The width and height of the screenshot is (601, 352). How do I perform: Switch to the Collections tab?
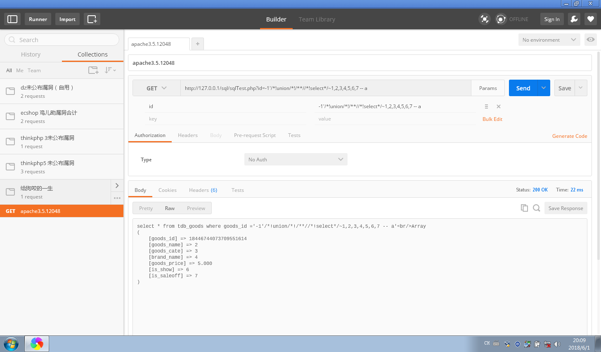tap(92, 54)
